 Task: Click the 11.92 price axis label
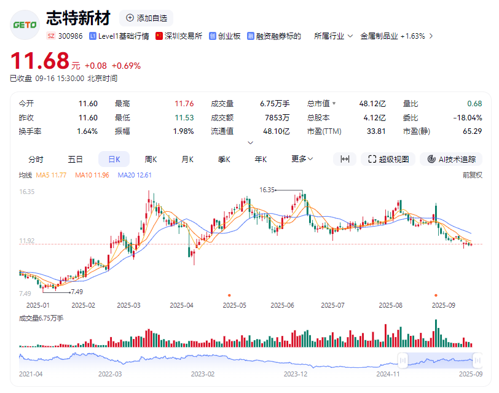(27, 241)
